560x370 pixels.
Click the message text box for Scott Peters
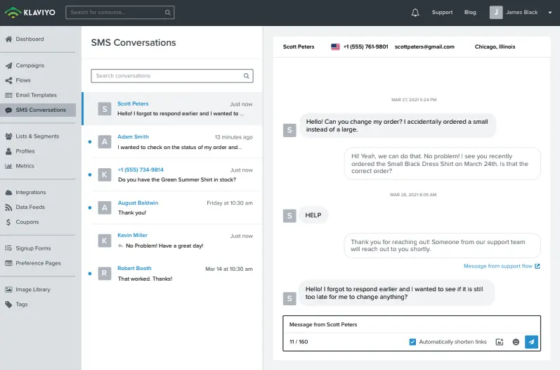coord(412,325)
